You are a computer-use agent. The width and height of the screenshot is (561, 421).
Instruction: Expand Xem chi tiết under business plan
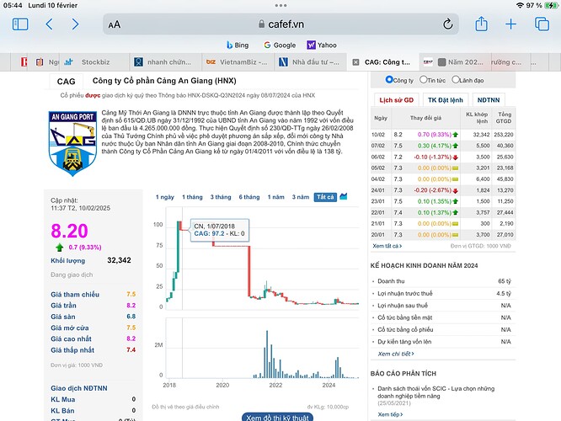tap(394, 354)
